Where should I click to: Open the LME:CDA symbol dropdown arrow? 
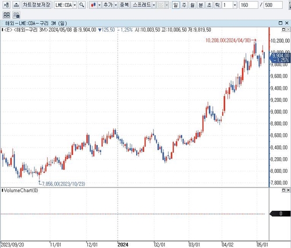pos(75,5)
